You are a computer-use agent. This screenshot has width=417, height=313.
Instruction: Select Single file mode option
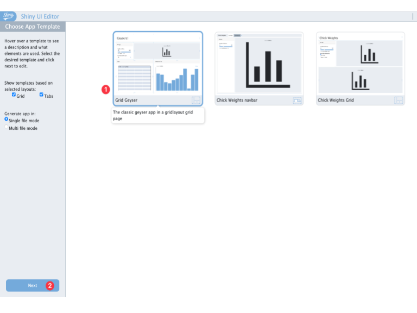tap(7, 119)
